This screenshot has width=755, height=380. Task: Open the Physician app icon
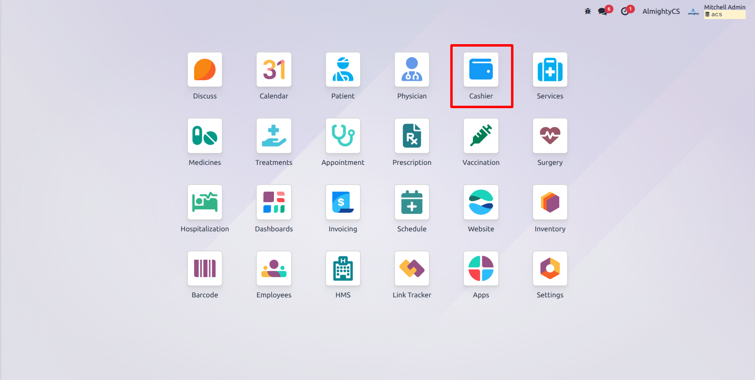(x=412, y=70)
